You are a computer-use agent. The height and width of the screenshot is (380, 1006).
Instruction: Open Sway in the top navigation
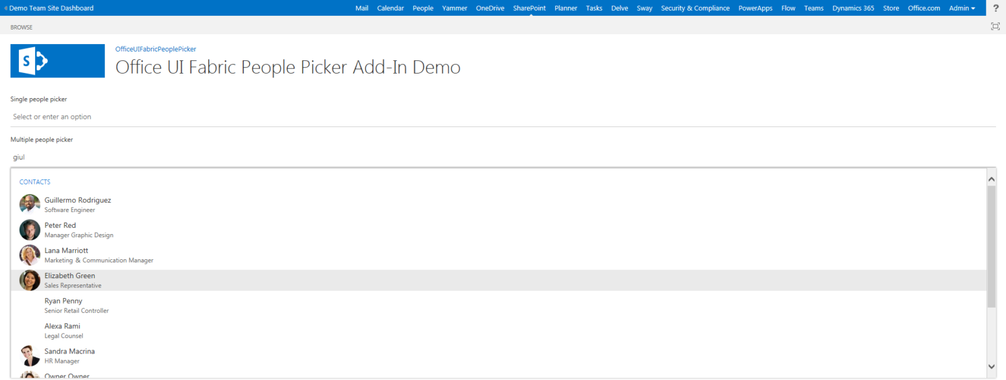(644, 8)
